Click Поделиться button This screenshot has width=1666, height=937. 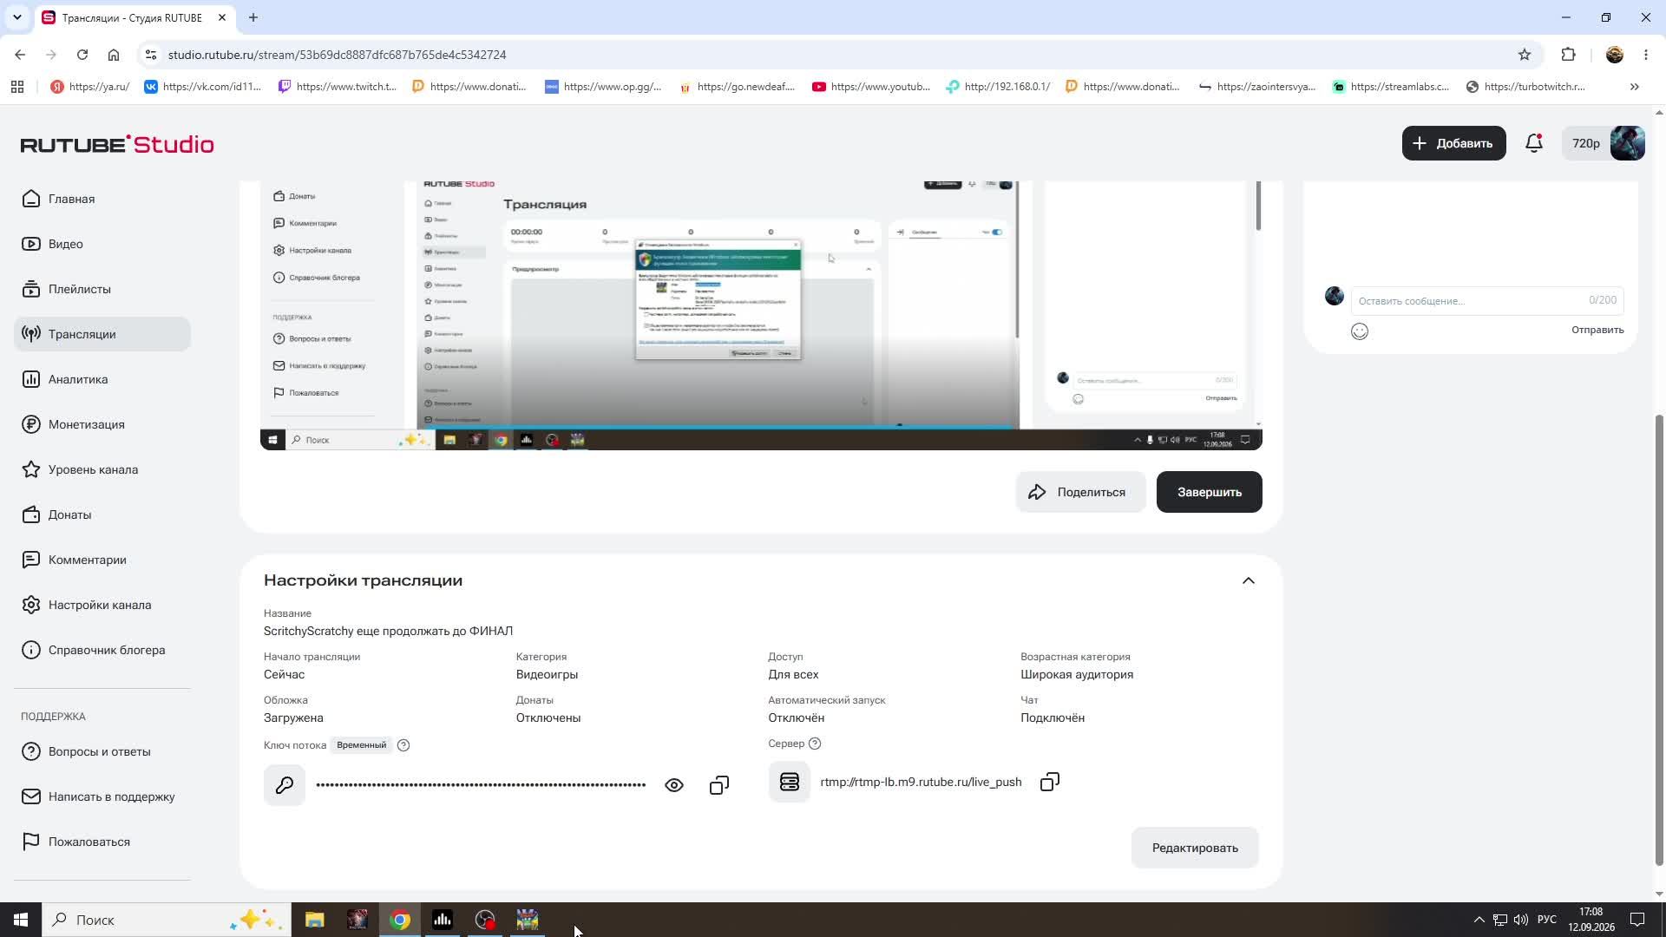click(x=1080, y=492)
